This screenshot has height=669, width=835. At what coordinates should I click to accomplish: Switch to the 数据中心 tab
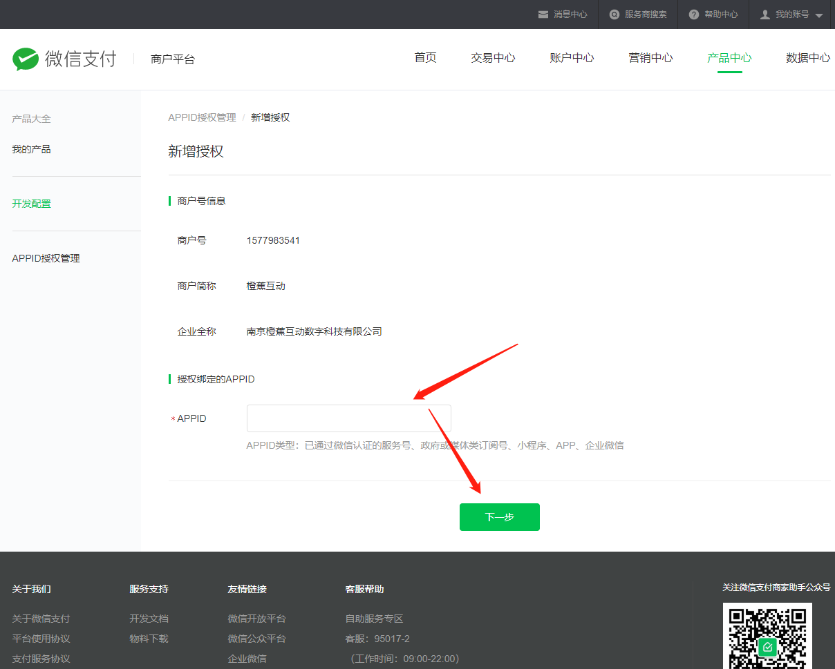808,58
